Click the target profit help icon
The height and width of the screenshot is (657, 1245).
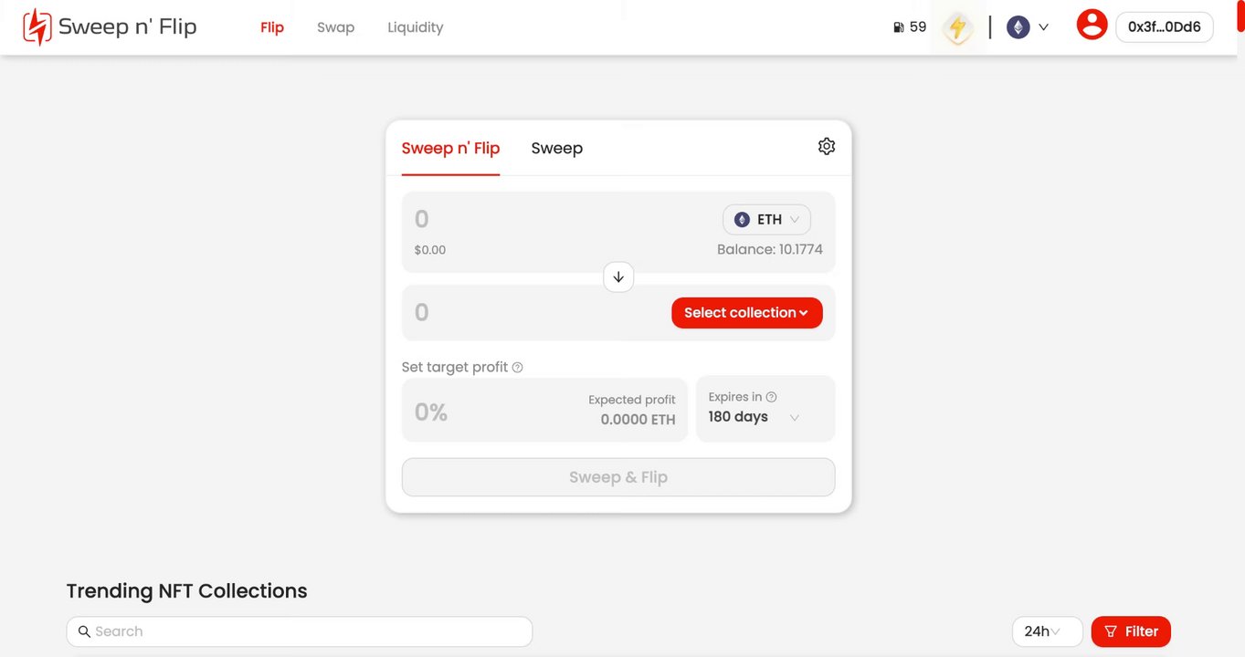click(x=518, y=368)
